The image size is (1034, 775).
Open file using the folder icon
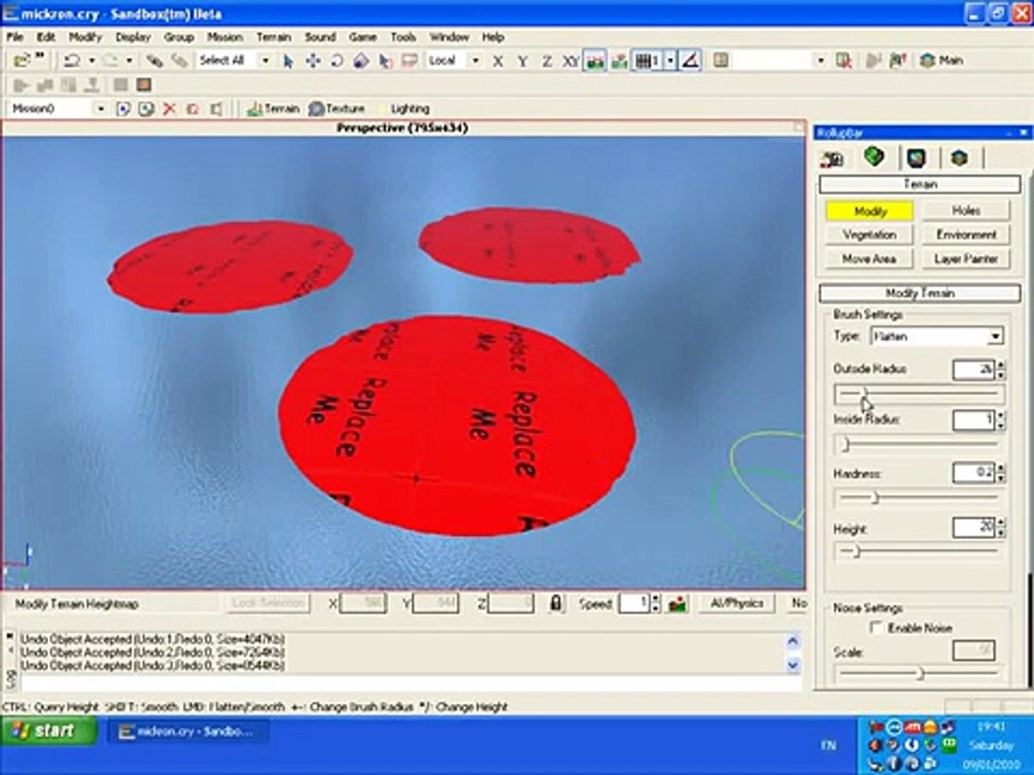[x=22, y=61]
